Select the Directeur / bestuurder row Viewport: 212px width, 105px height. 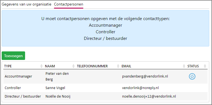click(x=105, y=96)
